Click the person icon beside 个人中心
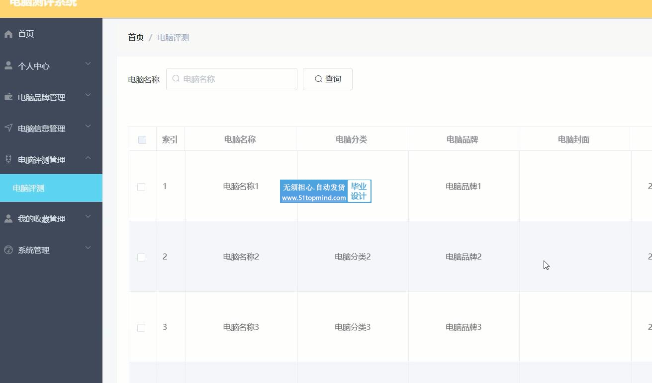652x383 pixels. coord(8,65)
